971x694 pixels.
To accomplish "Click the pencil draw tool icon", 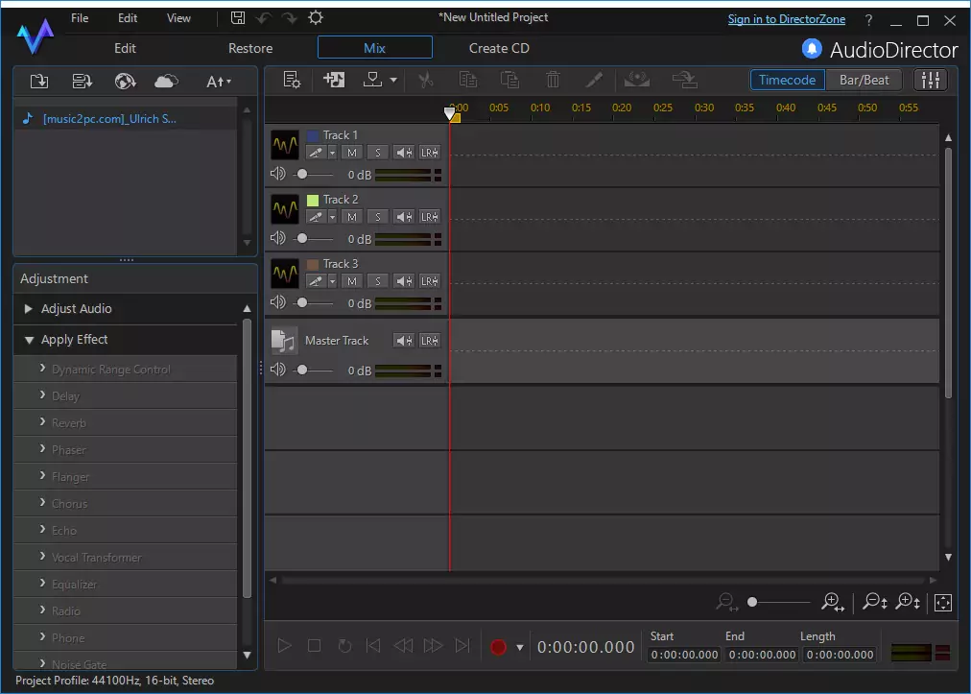I will [595, 80].
